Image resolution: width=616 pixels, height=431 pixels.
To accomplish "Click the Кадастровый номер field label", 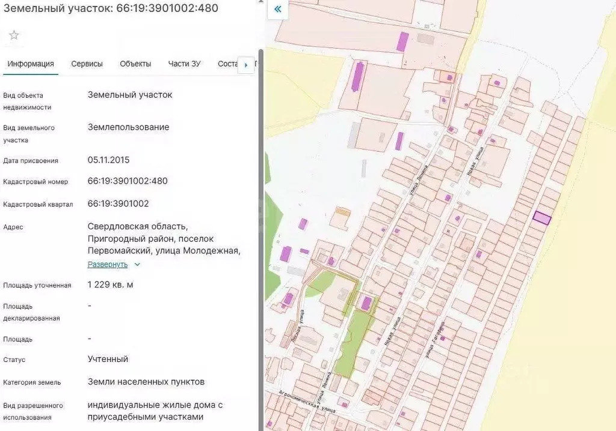I will [35, 182].
